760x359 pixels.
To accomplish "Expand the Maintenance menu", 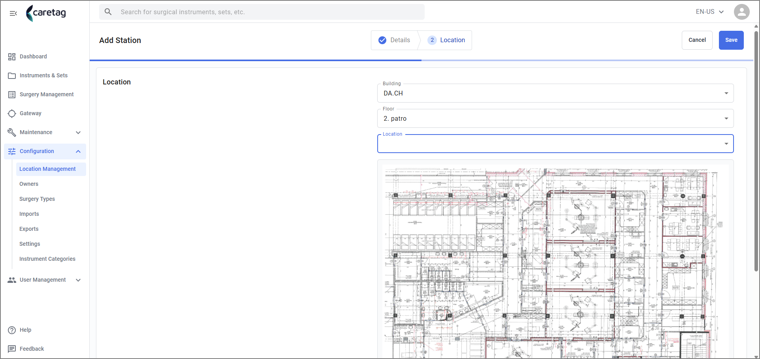I will click(45, 133).
